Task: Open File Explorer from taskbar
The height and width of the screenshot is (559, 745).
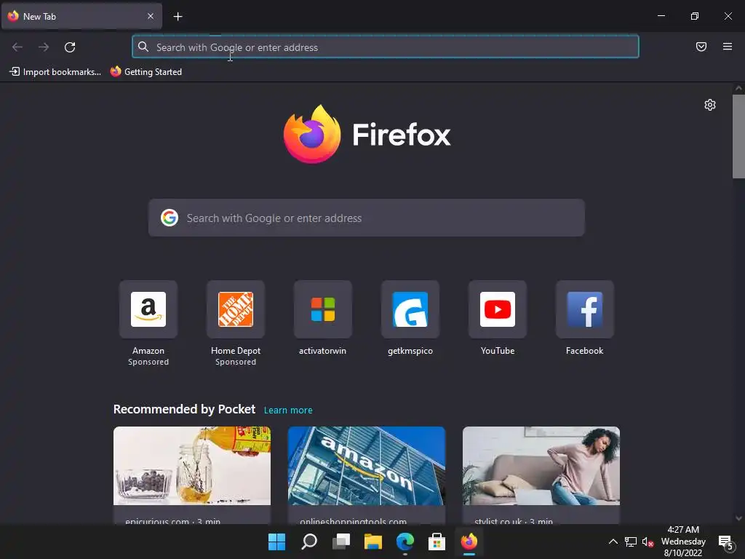Action: click(x=373, y=542)
